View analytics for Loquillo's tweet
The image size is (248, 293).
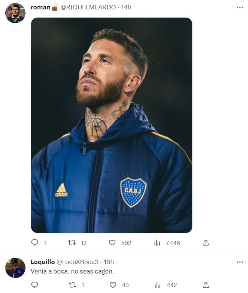pyautogui.click(x=157, y=285)
